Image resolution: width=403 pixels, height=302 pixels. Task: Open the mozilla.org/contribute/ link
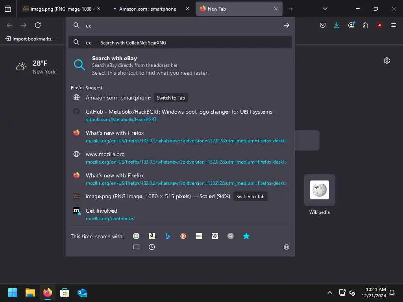(x=110, y=219)
